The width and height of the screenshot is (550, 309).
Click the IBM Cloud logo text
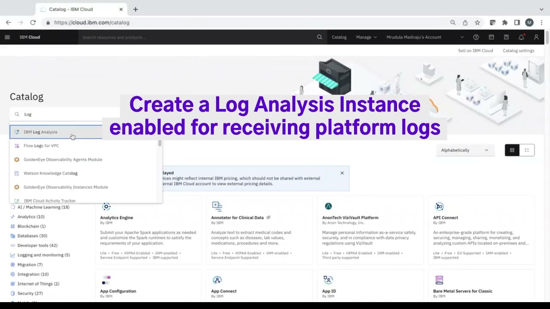[30, 37]
